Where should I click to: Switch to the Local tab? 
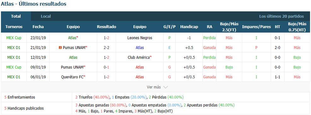[46, 16]
